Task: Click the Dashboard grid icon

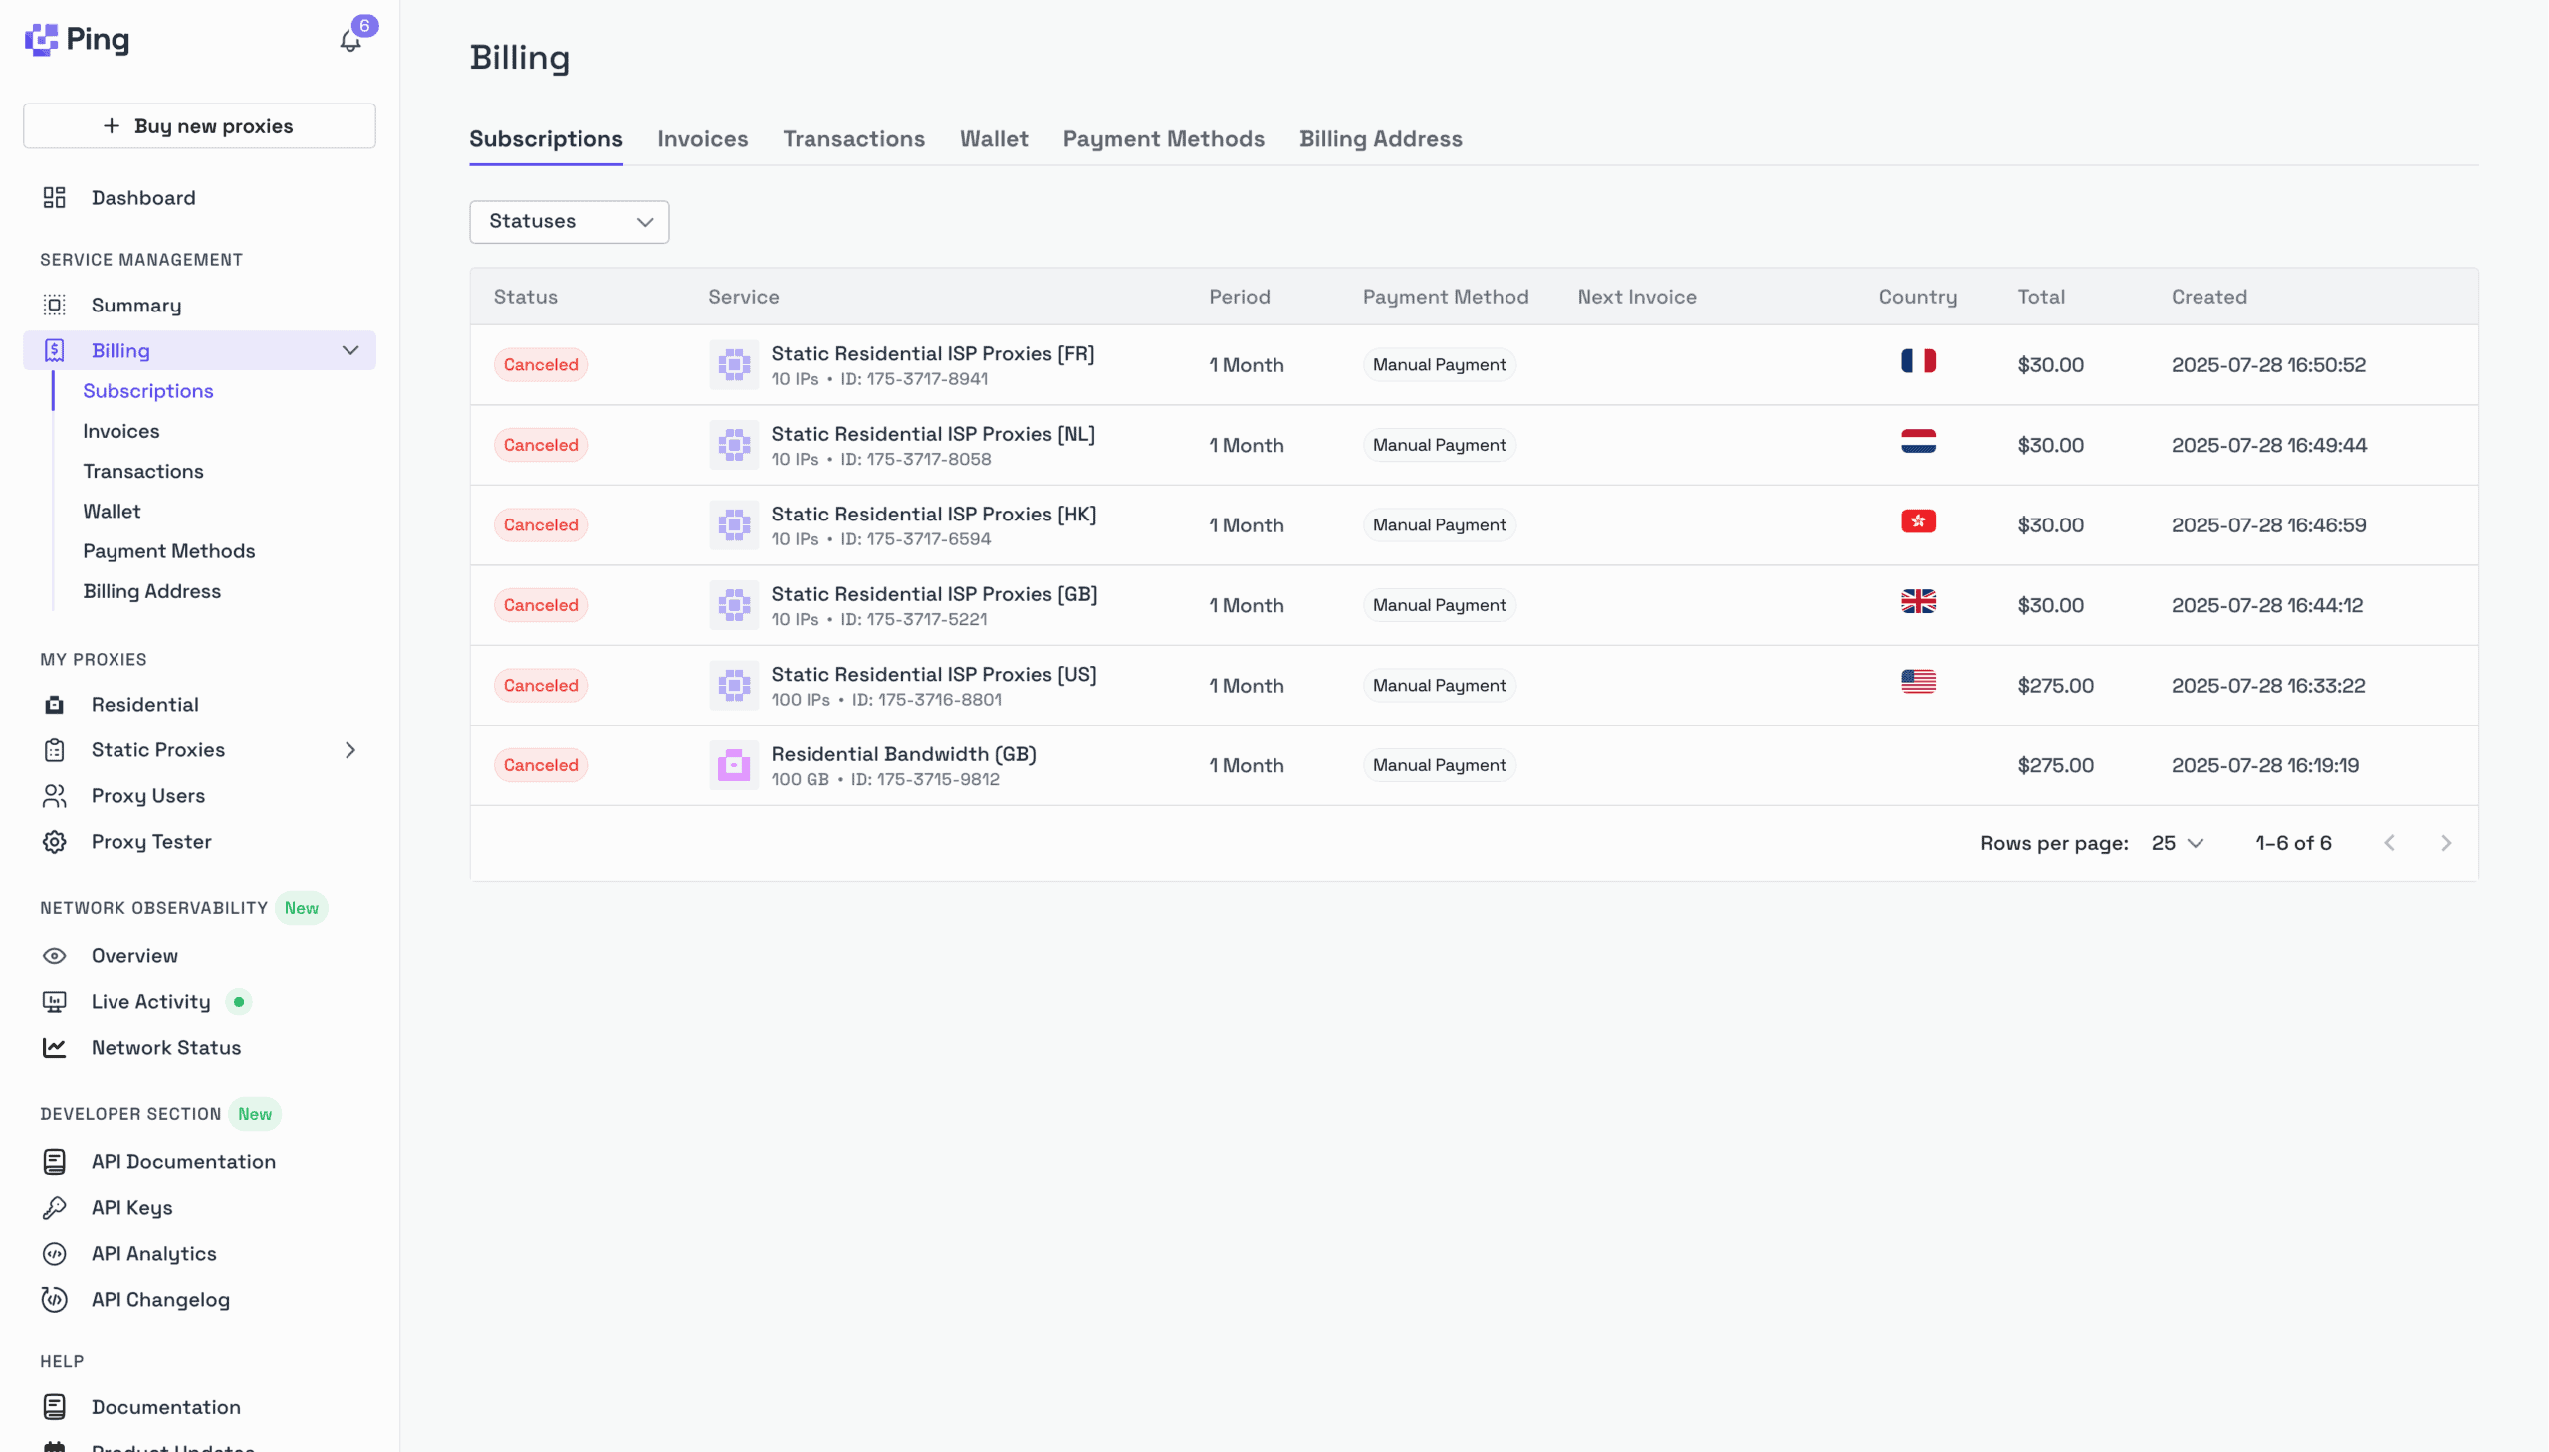Action: coord(54,197)
